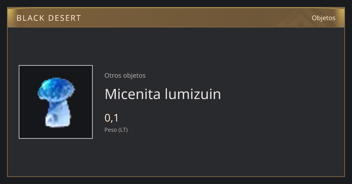The width and height of the screenshot is (352, 184).
Task: Click the Peso (LT) label
Action: pyautogui.click(x=116, y=130)
